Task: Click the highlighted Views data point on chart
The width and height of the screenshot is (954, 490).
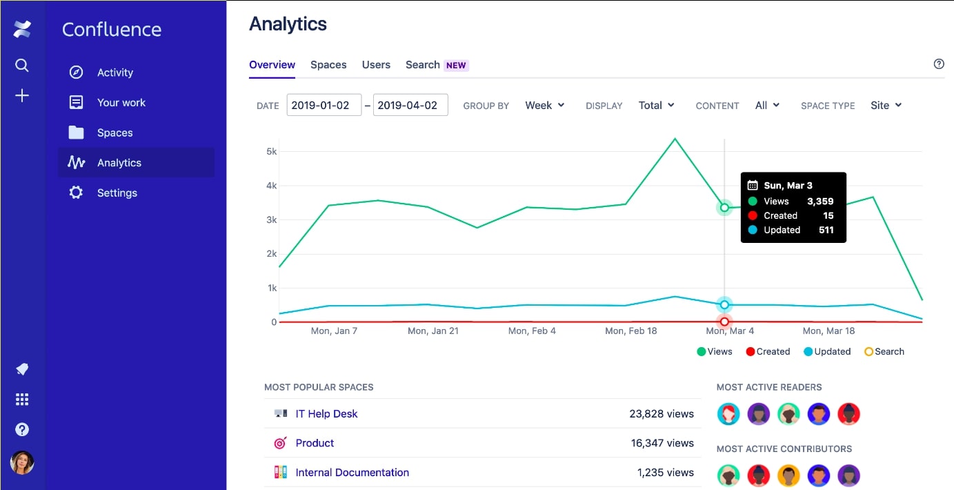Action: click(x=724, y=208)
